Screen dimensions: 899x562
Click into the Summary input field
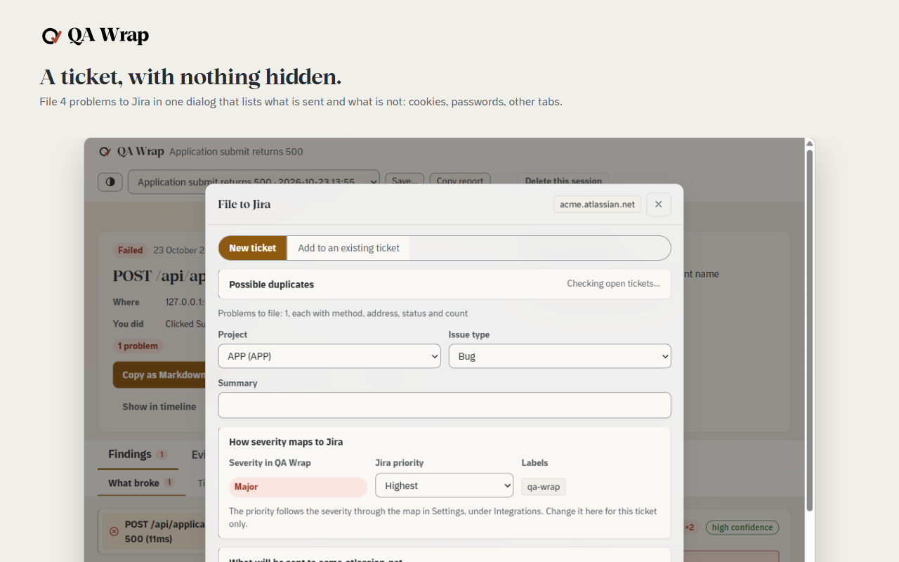pos(445,405)
